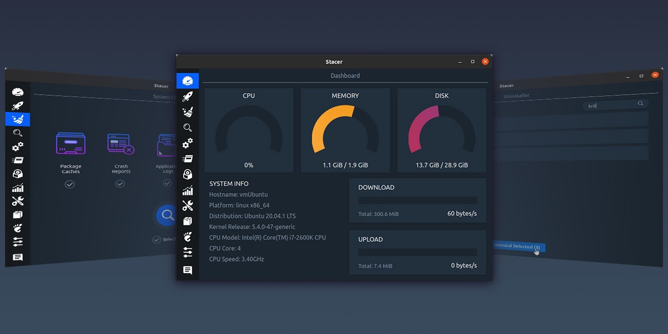Open Resources via the bar chart icon
Viewport: 668px width, 334px height.
[188, 190]
